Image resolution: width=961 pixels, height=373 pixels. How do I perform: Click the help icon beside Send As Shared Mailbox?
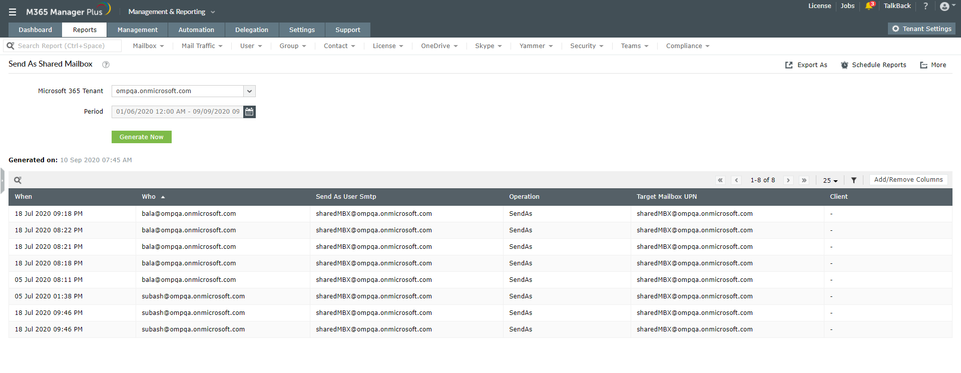(x=106, y=65)
